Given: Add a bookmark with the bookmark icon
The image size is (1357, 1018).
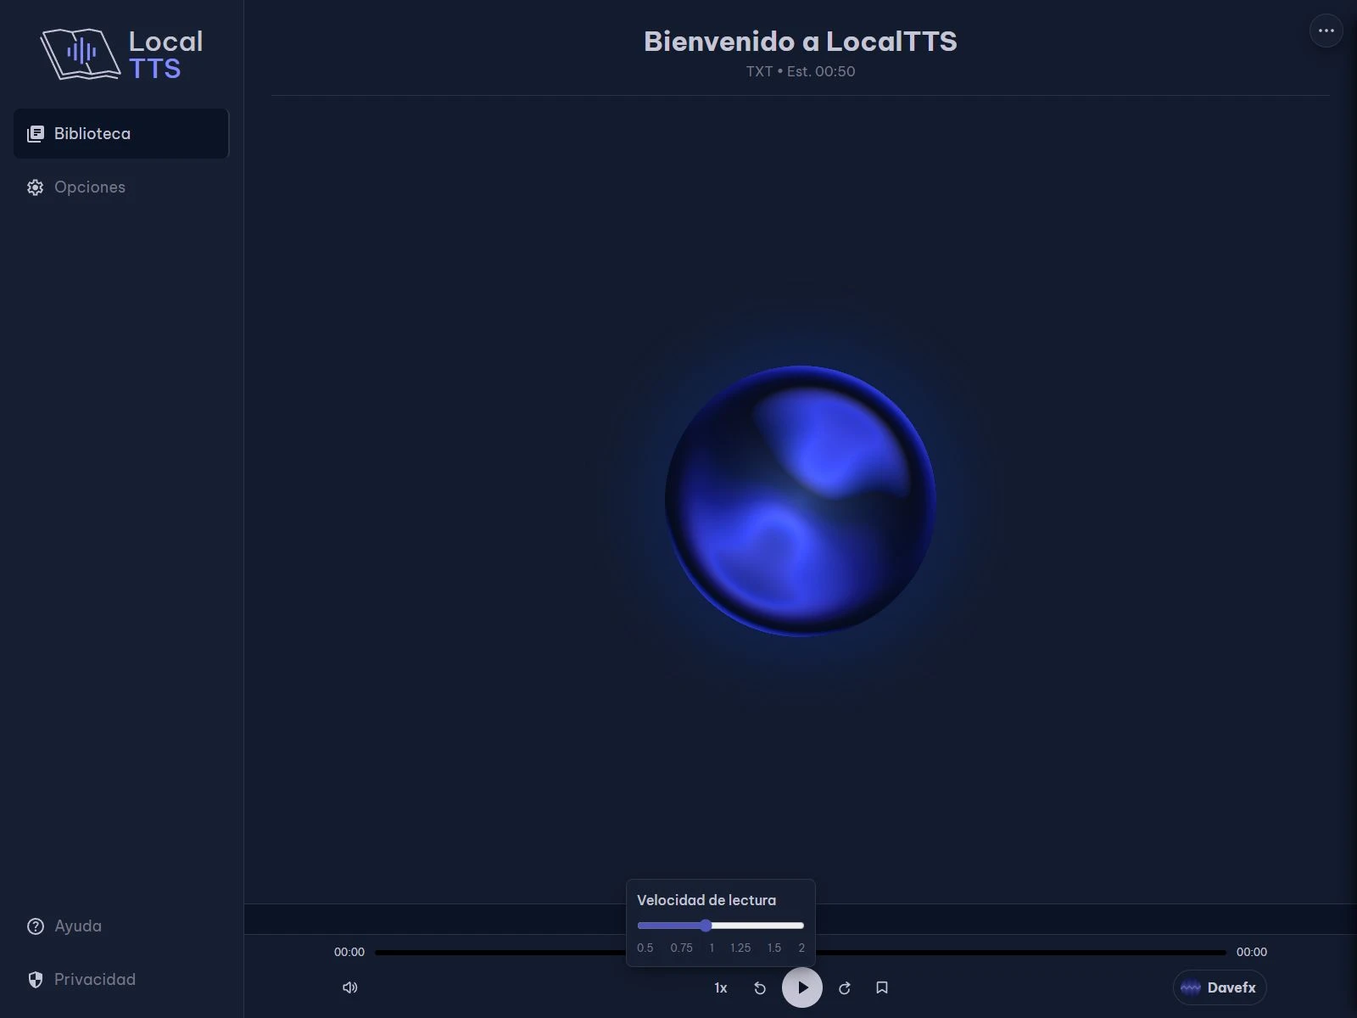Looking at the screenshot, I should (882, 987).
